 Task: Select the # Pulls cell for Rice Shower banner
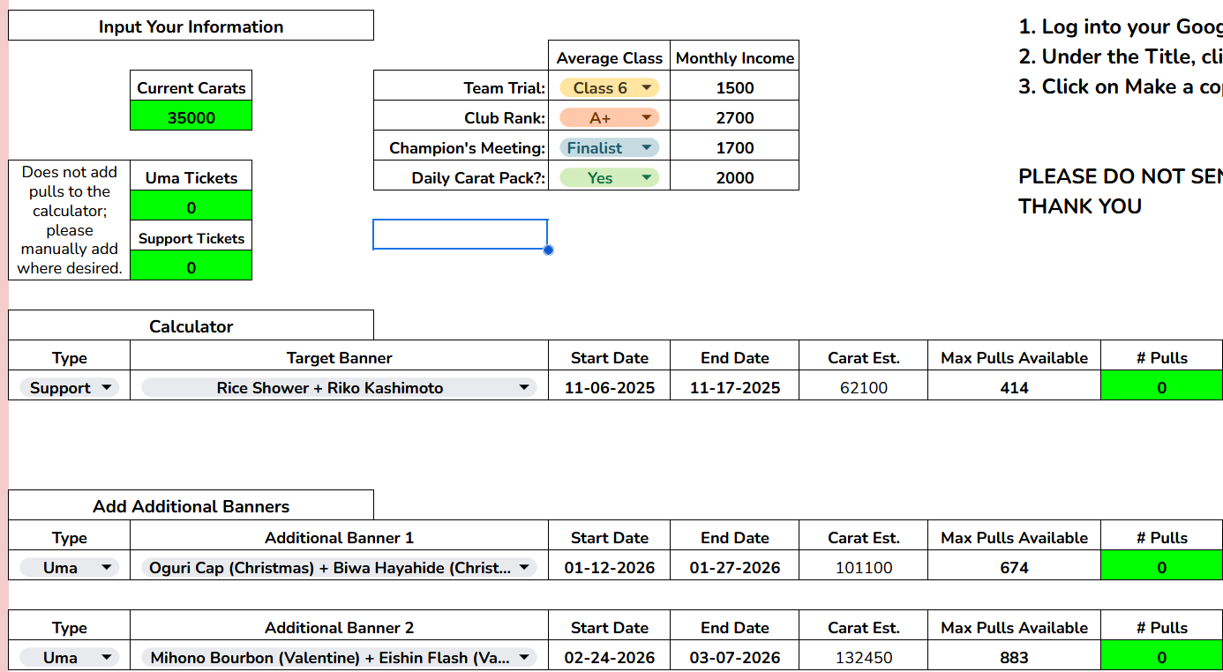coord(1162,385)
